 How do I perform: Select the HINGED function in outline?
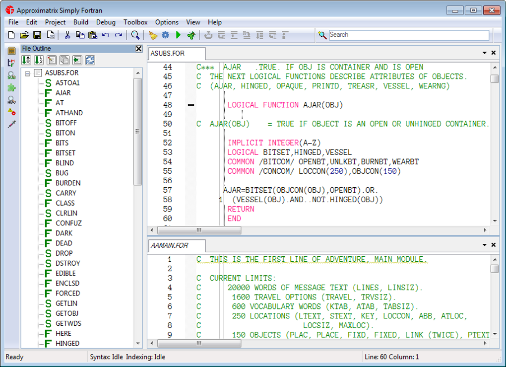click(67, 343)
